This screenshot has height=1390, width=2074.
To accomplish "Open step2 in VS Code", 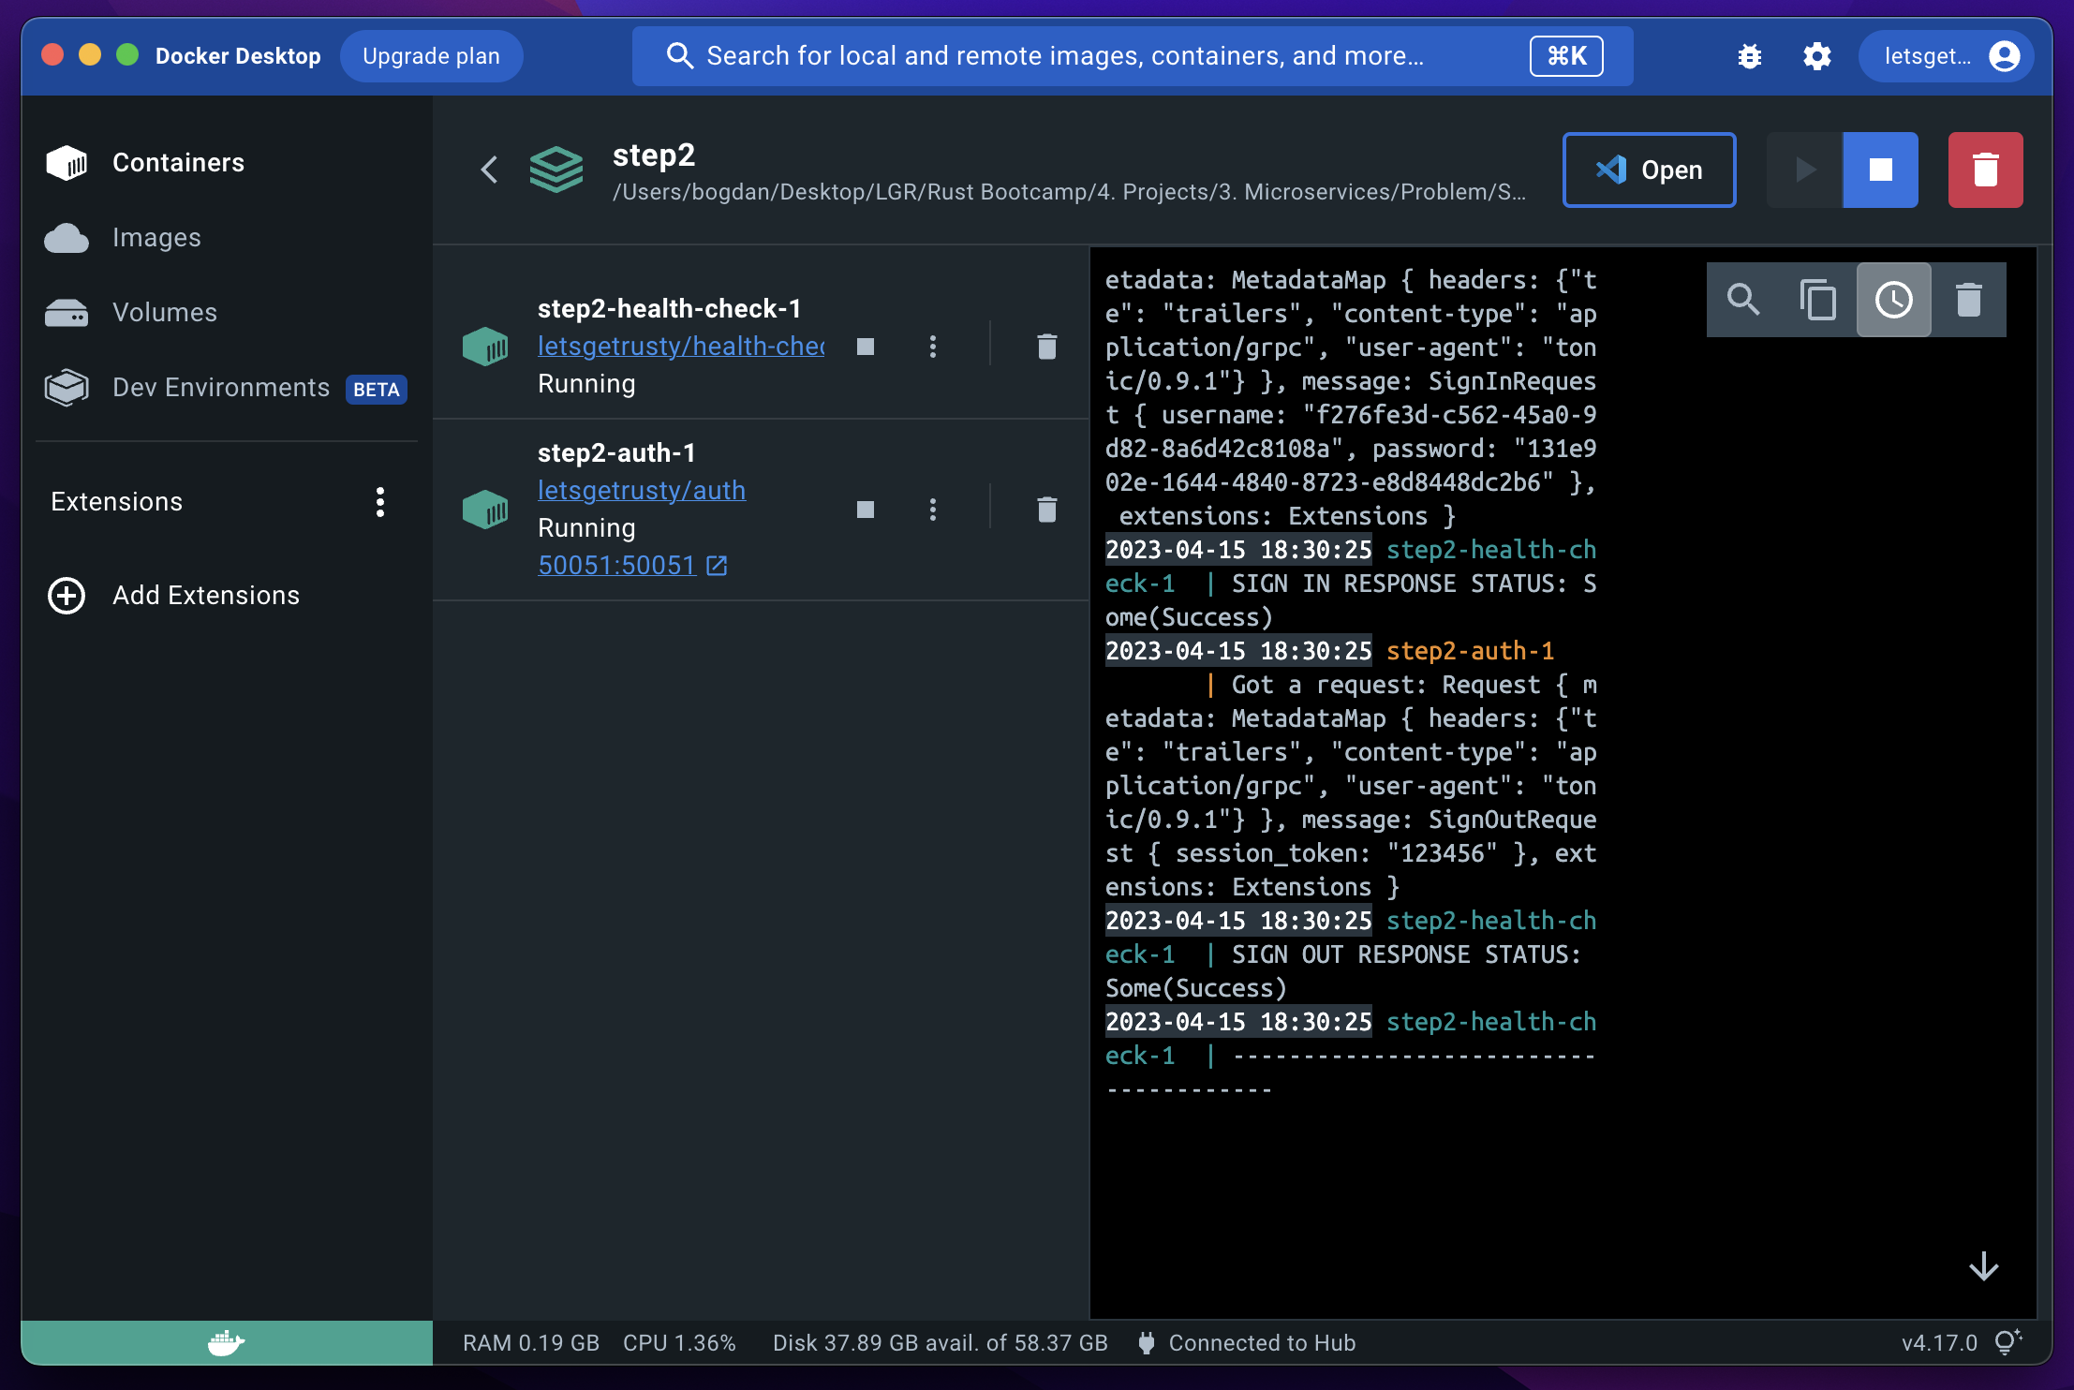I will tap(1649, 170).
